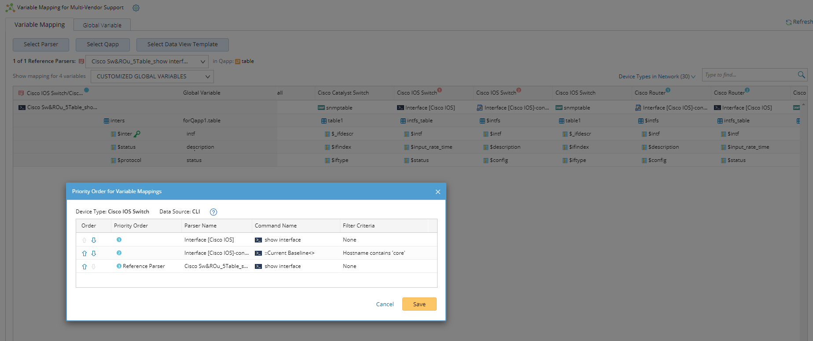This screenshot has width=813, height=341.
Task: Click CLI icon beside ::Current Baseline<>
Action: 258,253
